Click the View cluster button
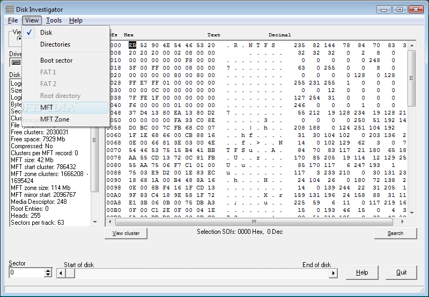Viewport: 429px width, 297px height. click(126, 233)
